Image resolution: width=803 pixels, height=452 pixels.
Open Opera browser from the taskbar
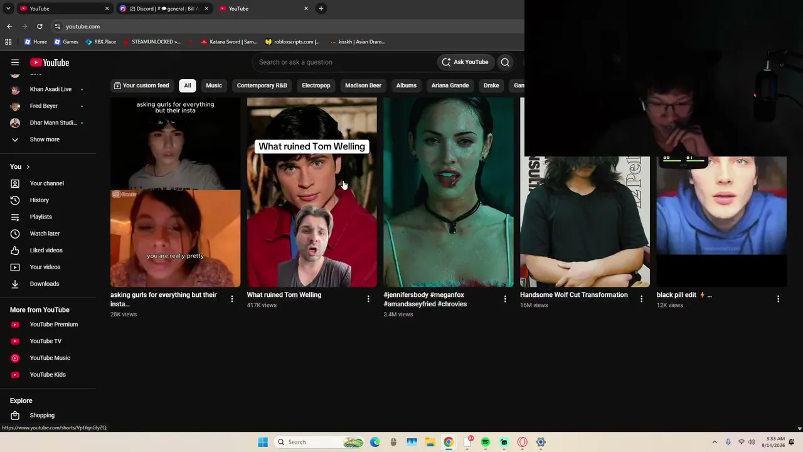point(522,442)
